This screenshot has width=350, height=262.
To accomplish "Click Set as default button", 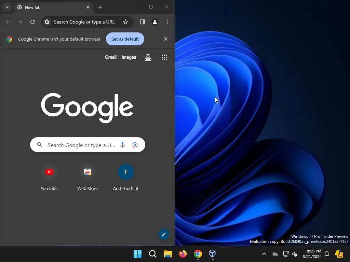I will [125, 39].
